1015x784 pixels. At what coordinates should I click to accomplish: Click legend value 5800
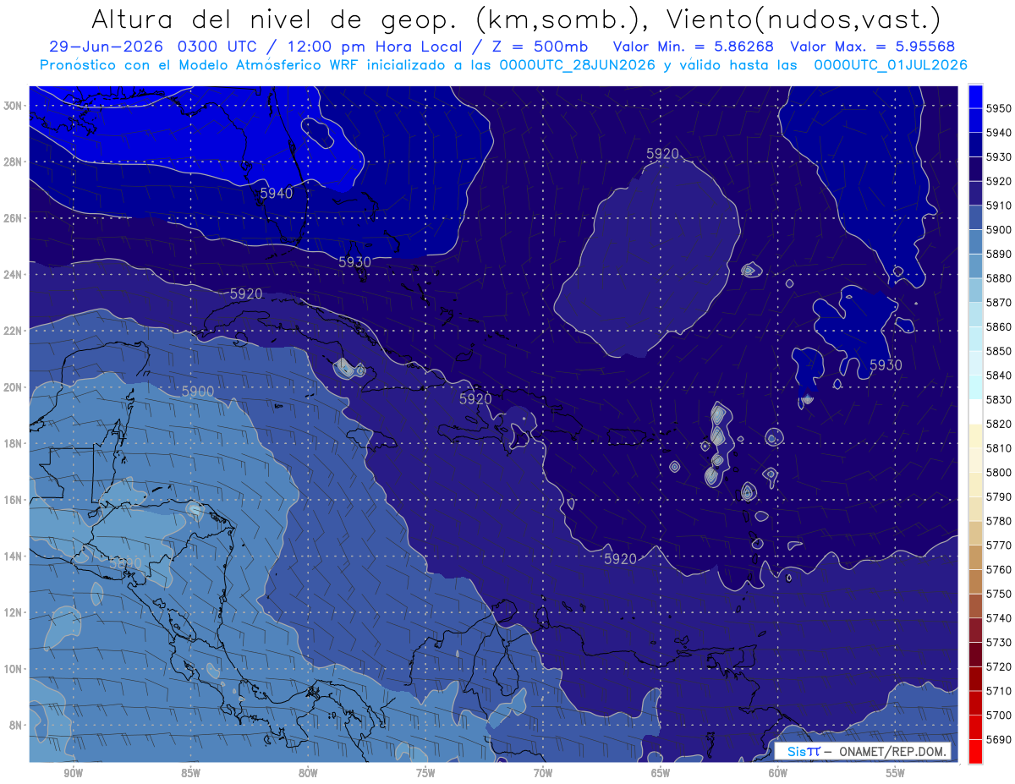998,473
